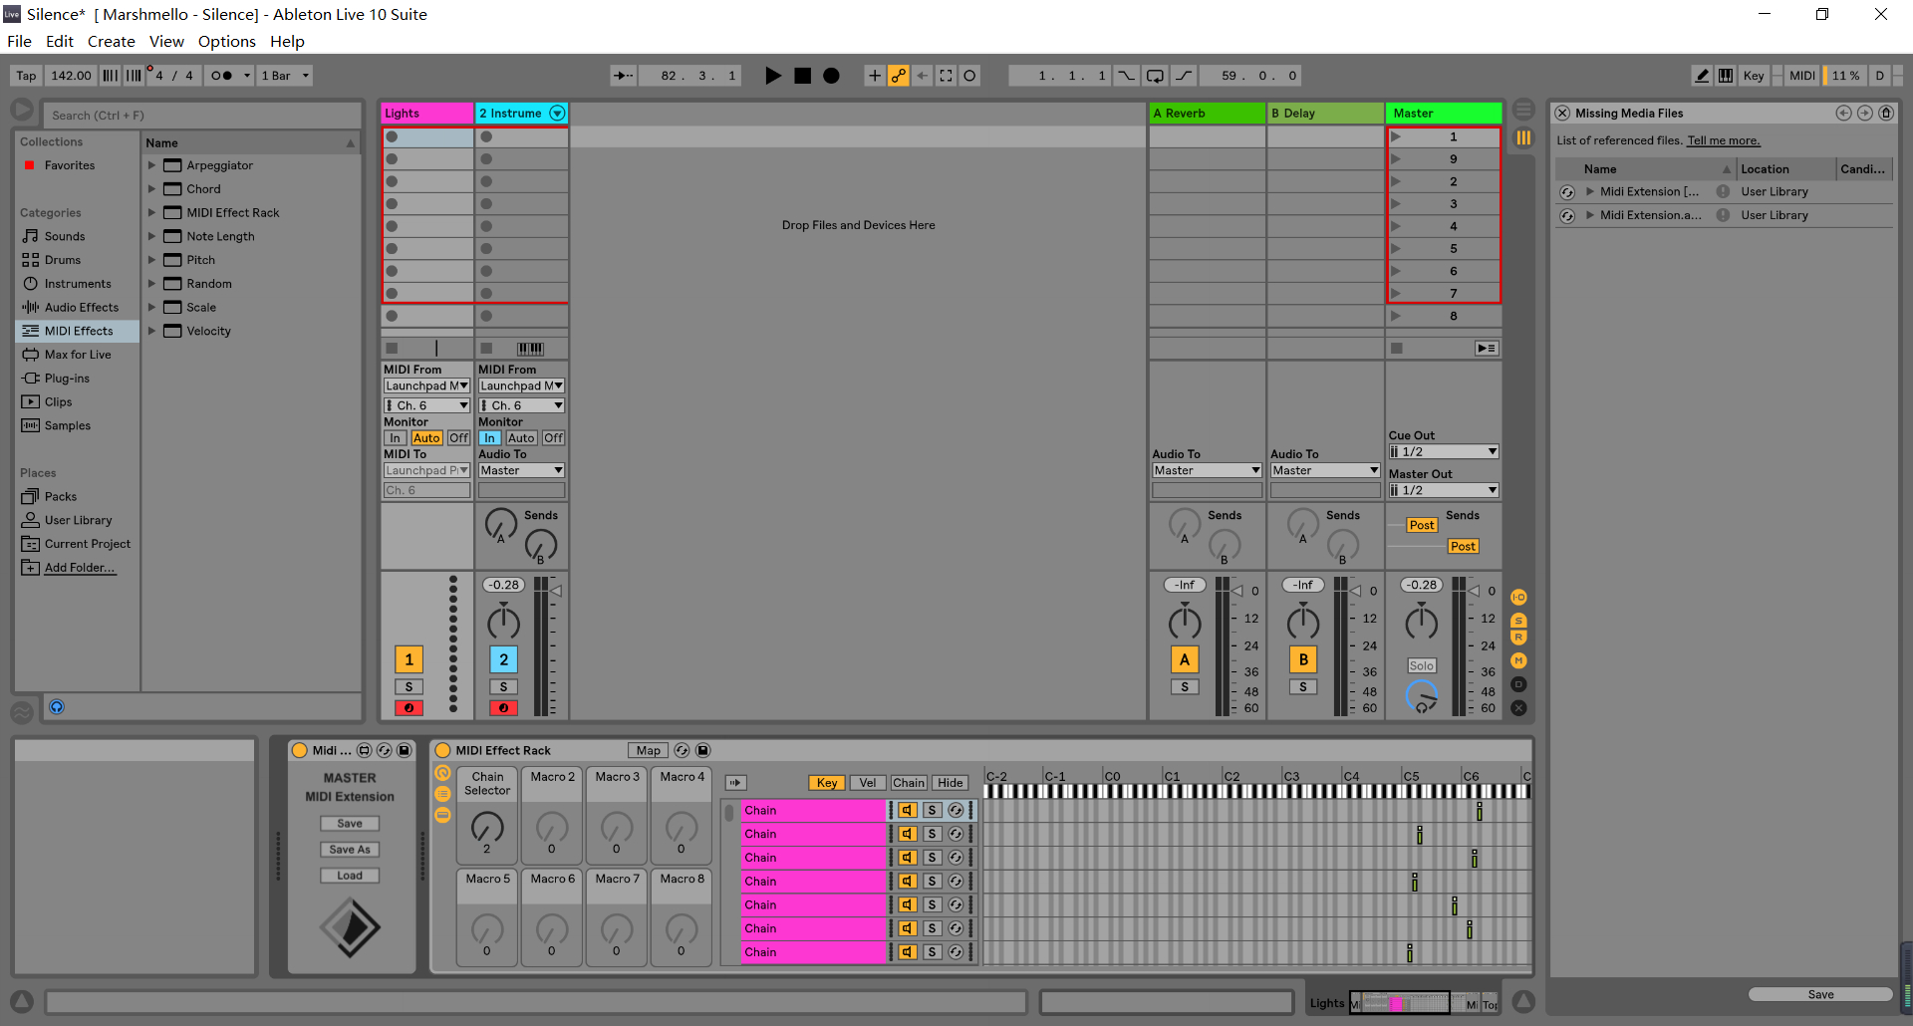This screenshot has height=1026, width=1913.
Task: Open track 2 Audio To dropdown
Action: pos(521,471)
